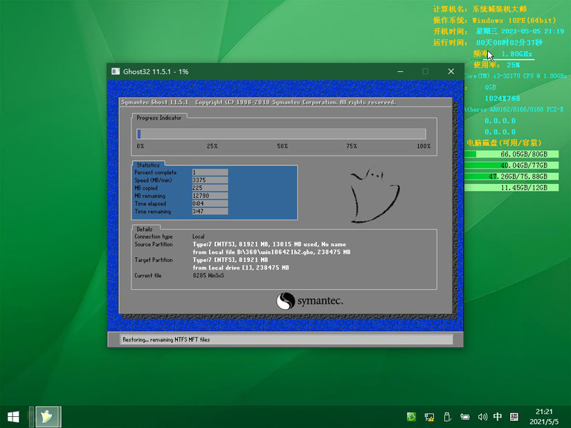571x428 pixels.
Task: Click the Connection type value 'Local'
Action: [x=199, y=236]
